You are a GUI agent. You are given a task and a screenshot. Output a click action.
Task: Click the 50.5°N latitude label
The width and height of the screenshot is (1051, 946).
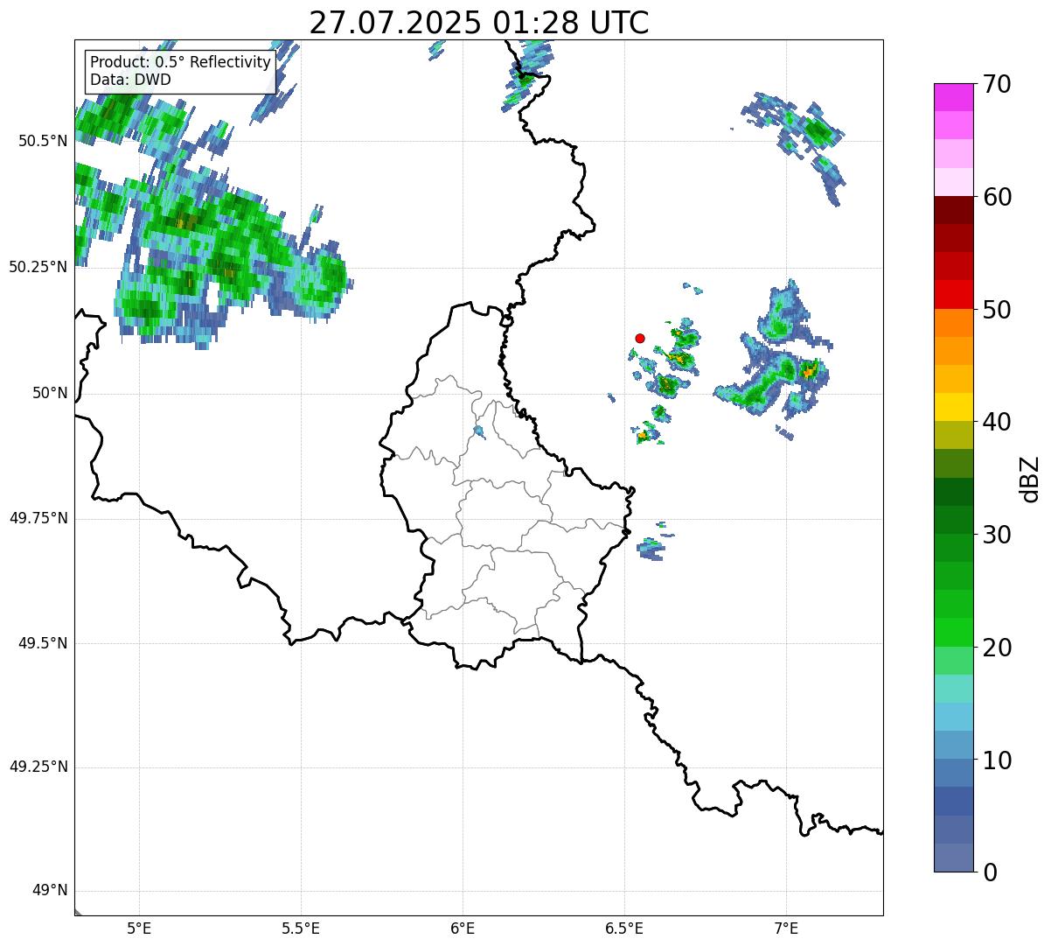(42, 141)
